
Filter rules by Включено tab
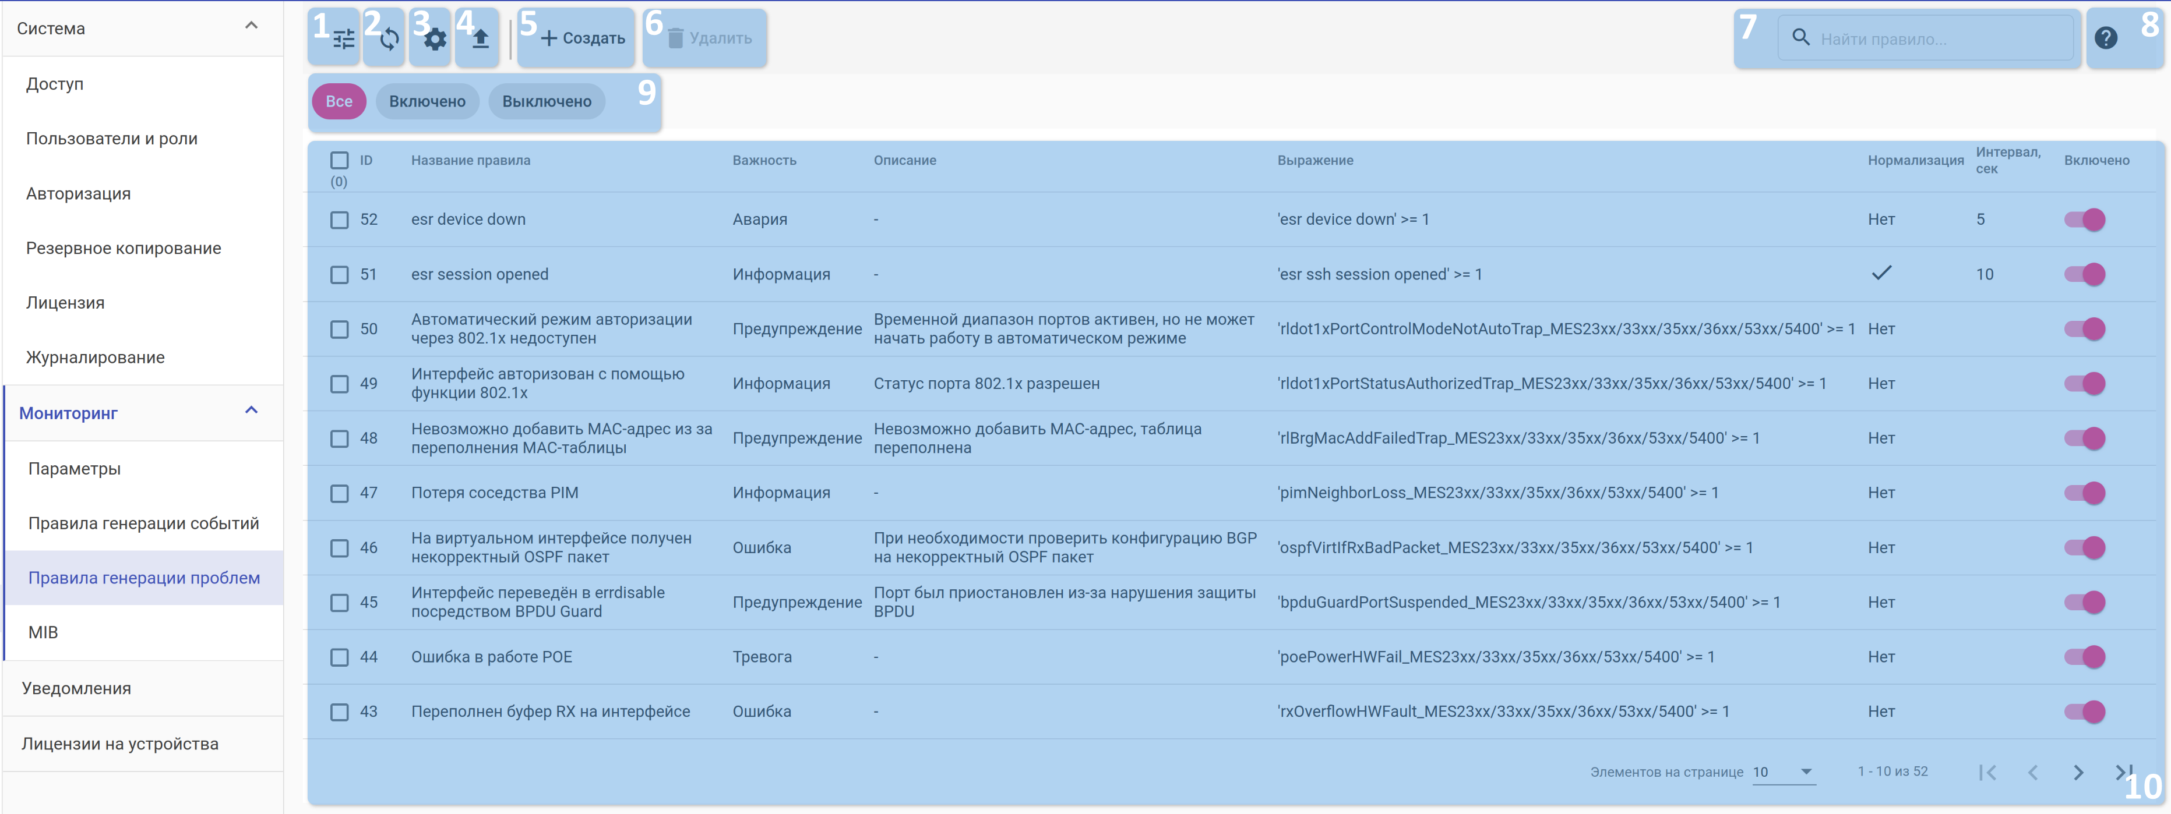click(x=427, y=101)
